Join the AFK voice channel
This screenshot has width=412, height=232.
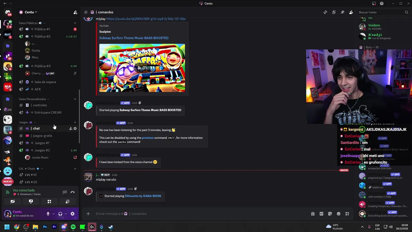click(x=38, y=89)
